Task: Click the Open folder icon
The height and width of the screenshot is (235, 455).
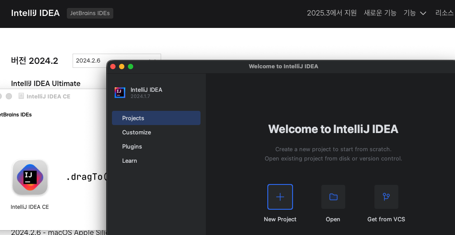Action: pos(333,197)
